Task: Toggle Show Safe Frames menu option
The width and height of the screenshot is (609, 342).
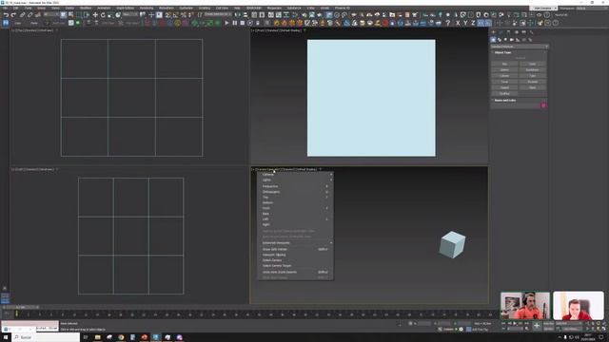Action: (x=295, y=249)
